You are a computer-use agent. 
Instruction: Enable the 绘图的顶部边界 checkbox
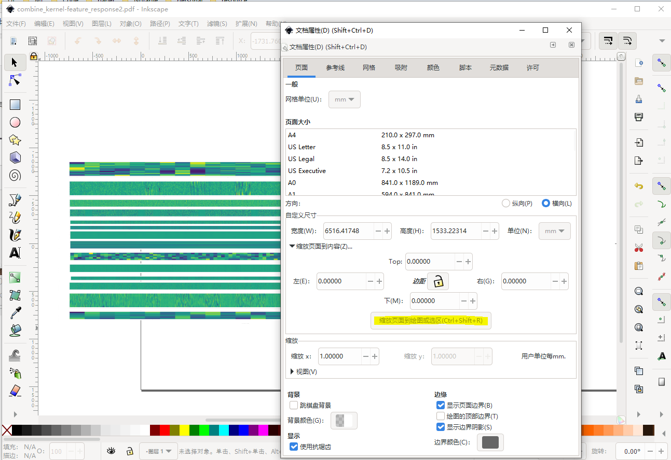(x=441, y=416)
